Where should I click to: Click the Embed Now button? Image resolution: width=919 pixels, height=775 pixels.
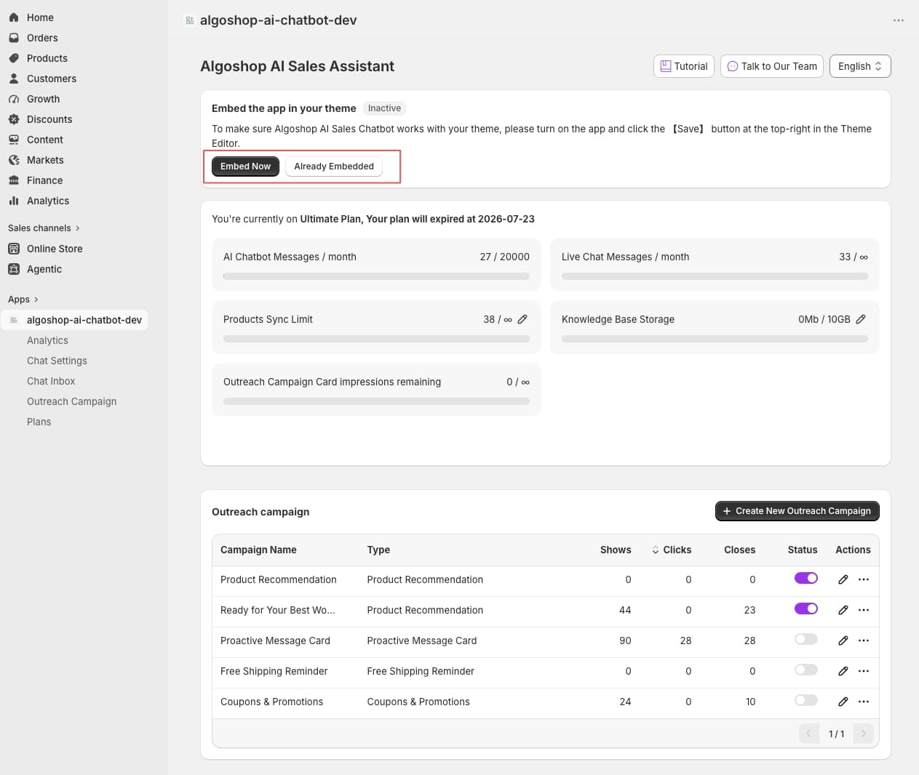click(x=245, y=166)
